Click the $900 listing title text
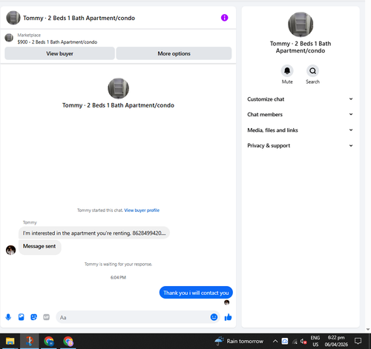 57,42
